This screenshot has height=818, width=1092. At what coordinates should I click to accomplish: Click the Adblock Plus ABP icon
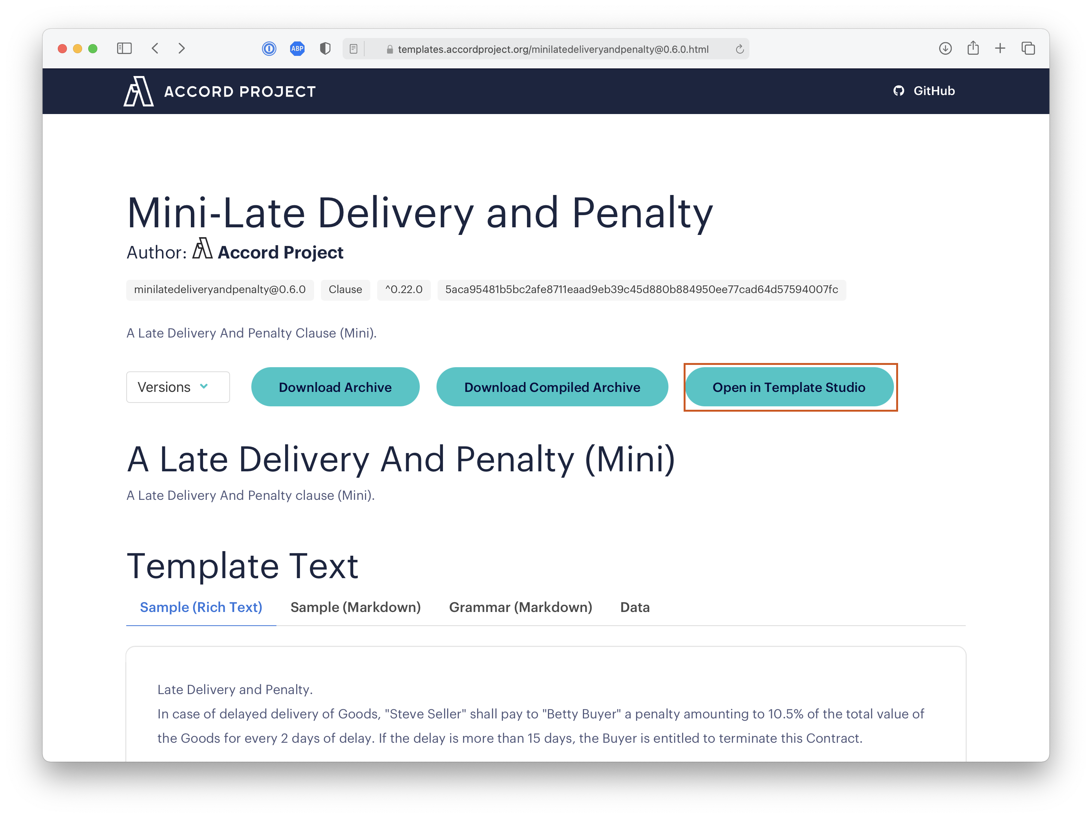coord(297,48)
